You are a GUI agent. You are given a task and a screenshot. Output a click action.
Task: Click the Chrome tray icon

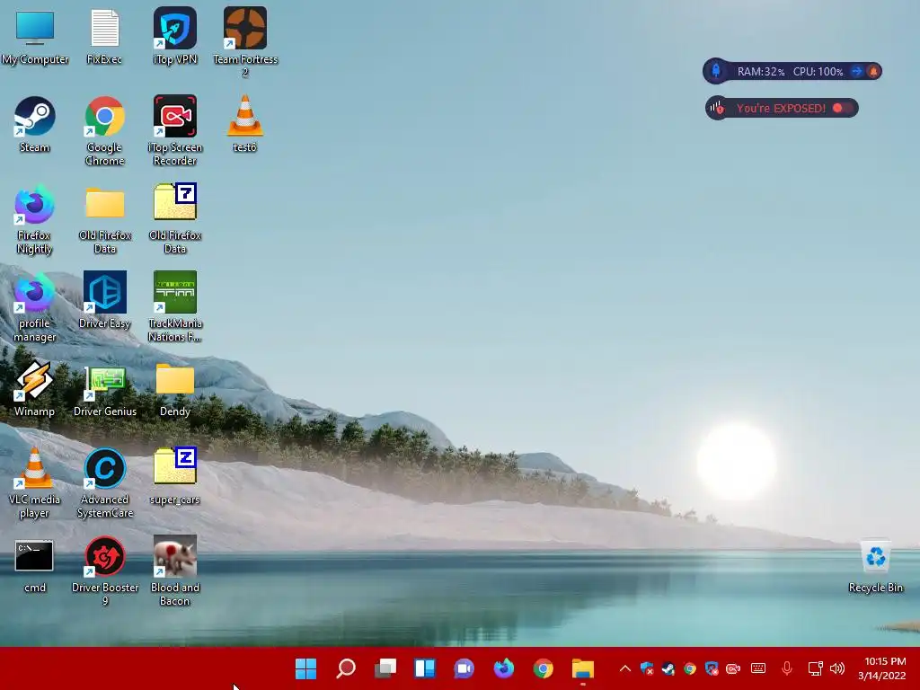pos(690,668)
